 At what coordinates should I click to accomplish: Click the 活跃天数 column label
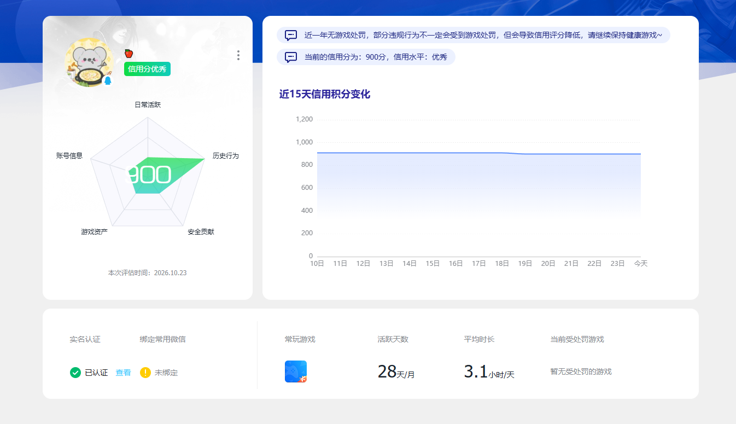(x=393, y=339)
